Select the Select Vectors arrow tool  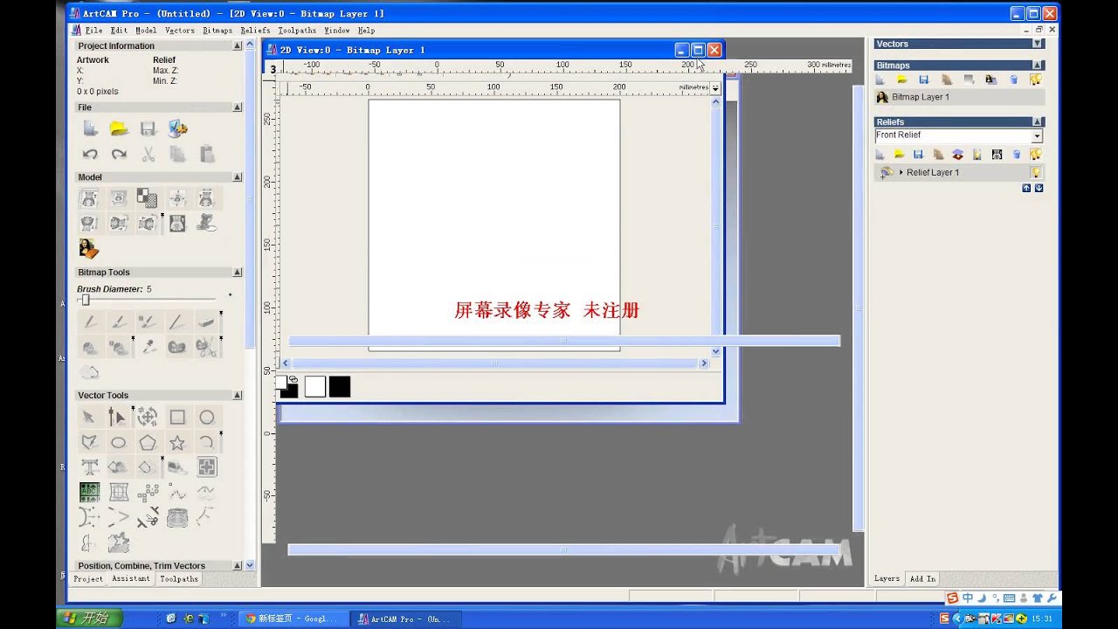pyautogui.click(x=89, y=417)
